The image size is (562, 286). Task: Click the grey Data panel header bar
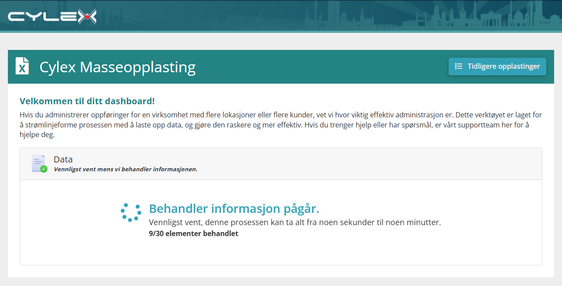pos(281,164)
